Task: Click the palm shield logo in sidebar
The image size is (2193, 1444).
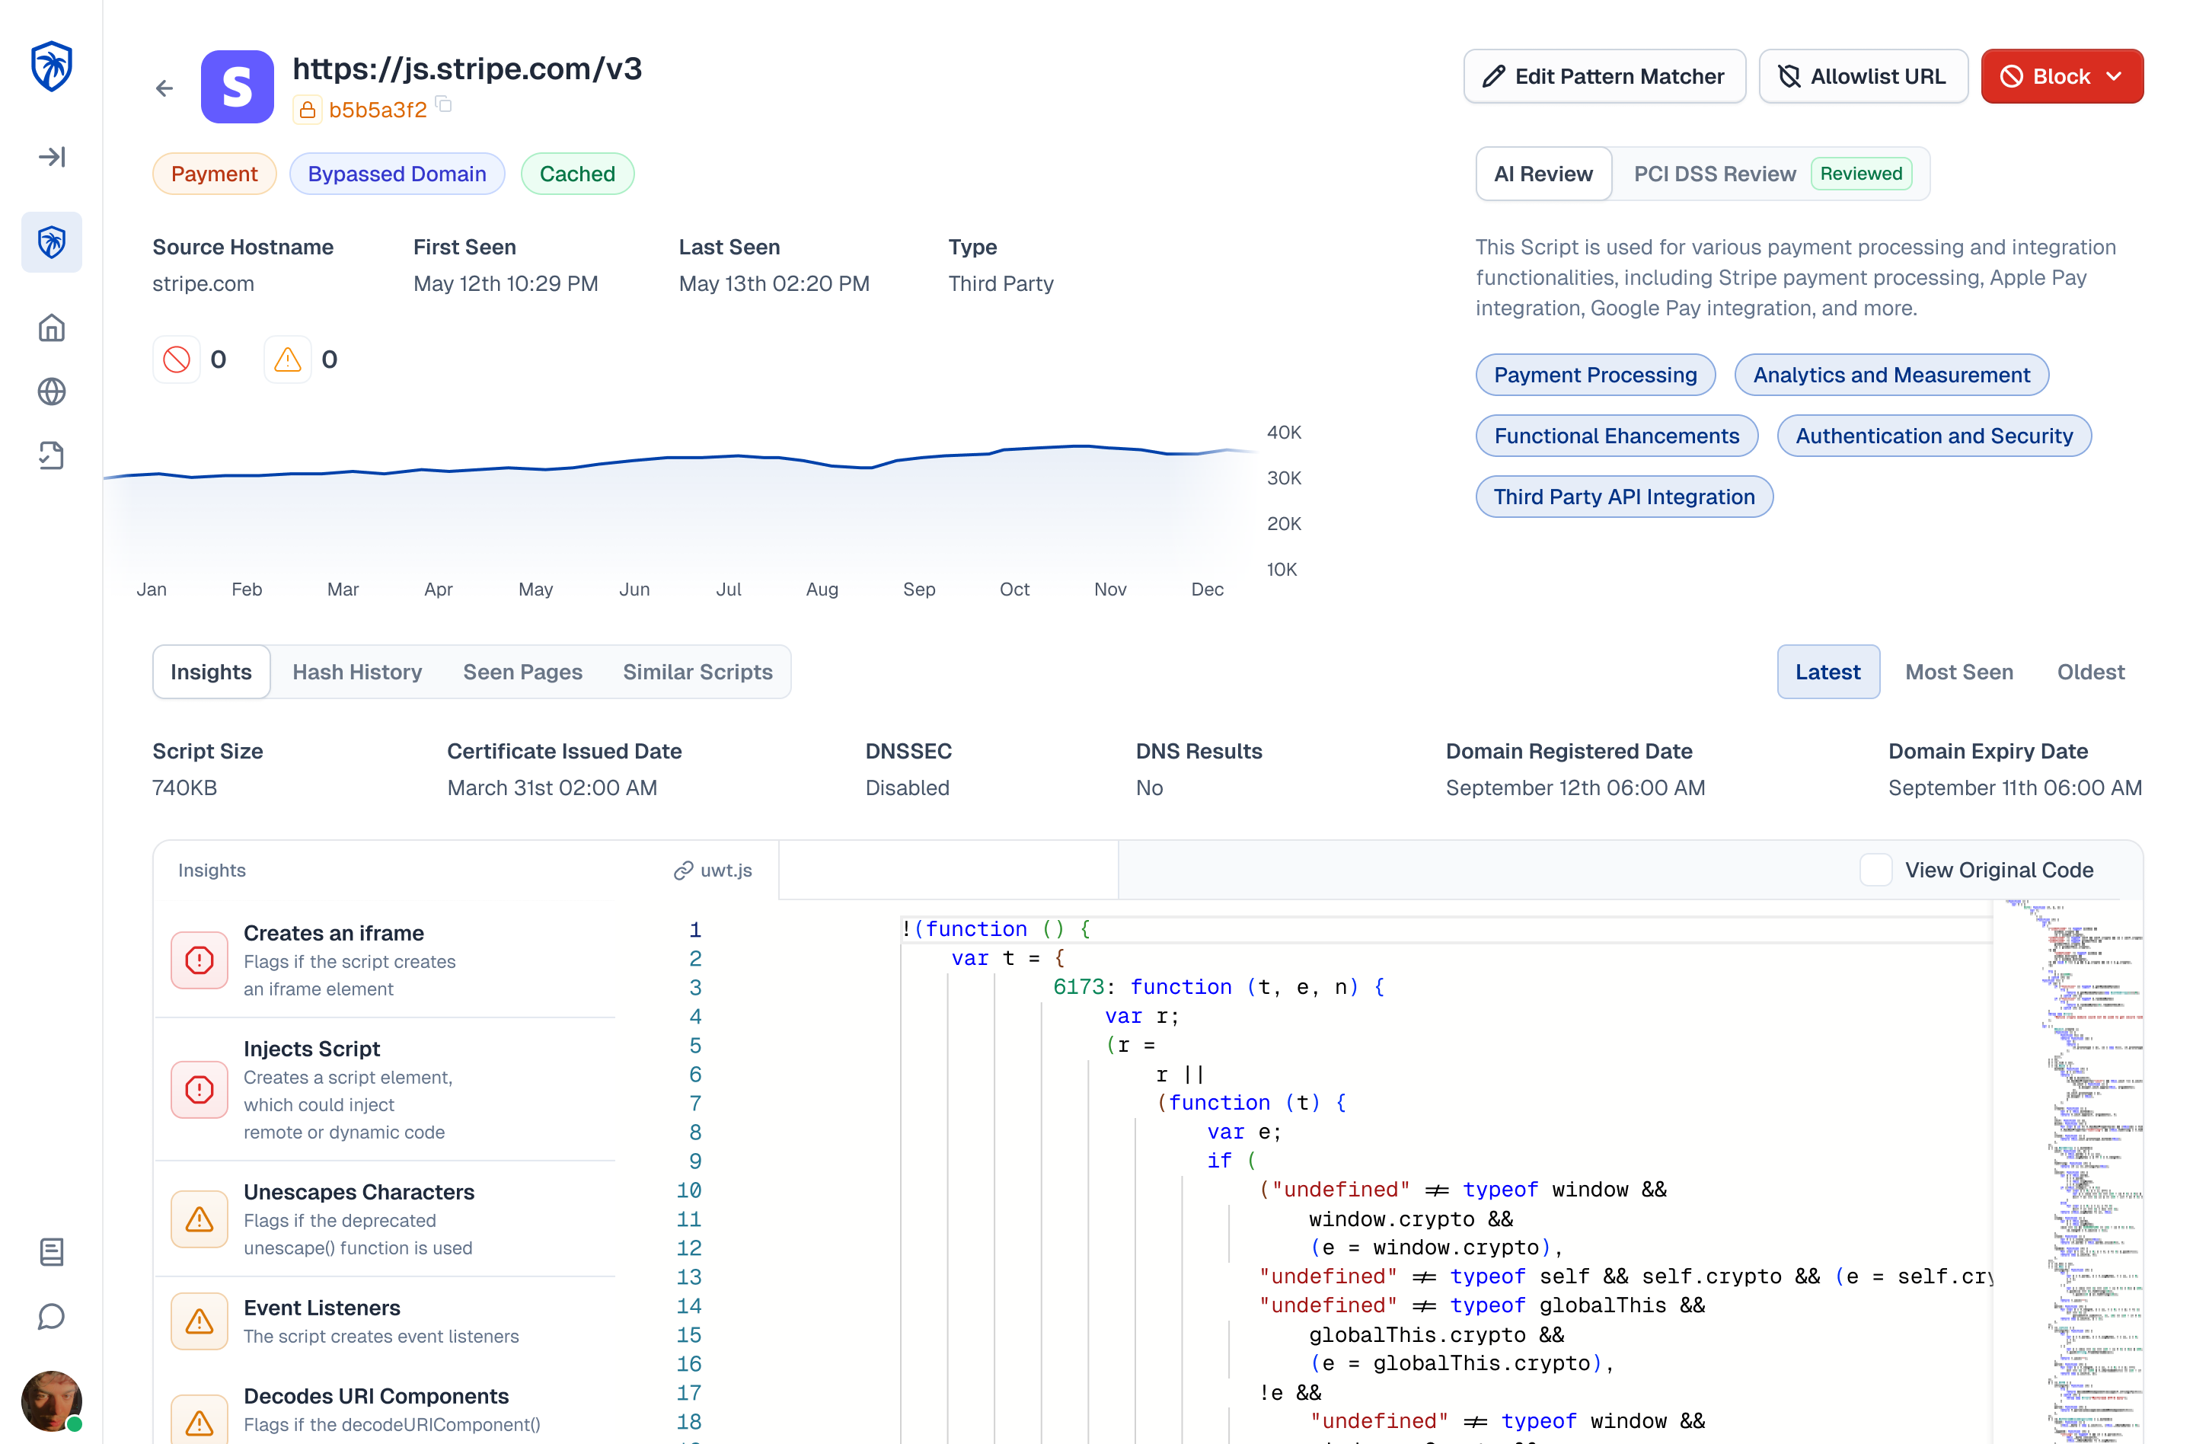Action: pyautogui.click(x=52, y=66)
